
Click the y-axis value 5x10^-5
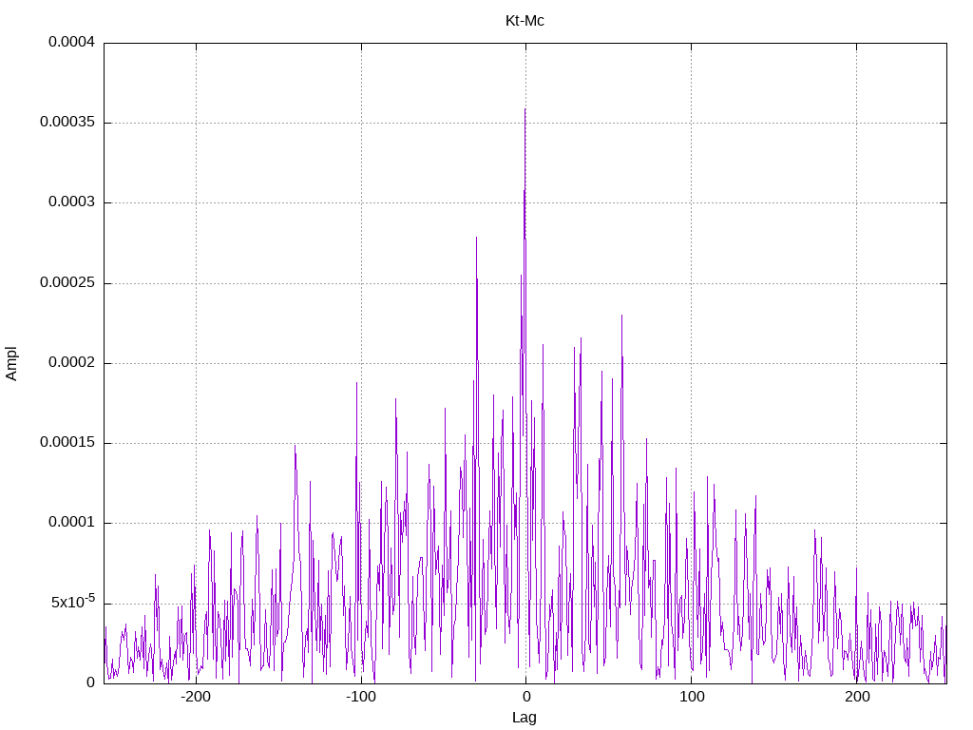point(73,602)
